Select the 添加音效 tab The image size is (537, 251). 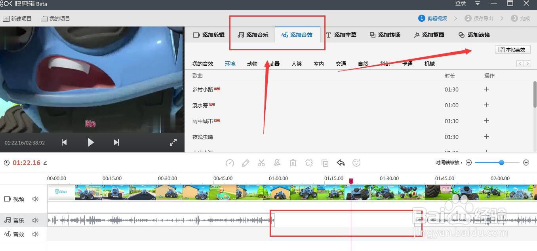click(297, 35)
